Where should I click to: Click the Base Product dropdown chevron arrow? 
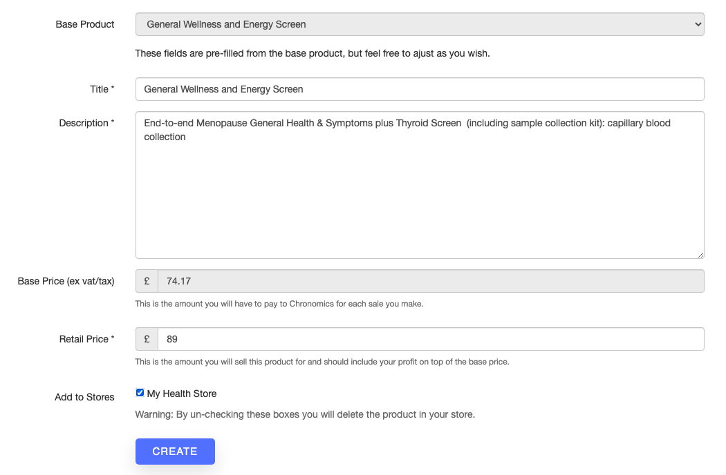click(x=698, y=24)
